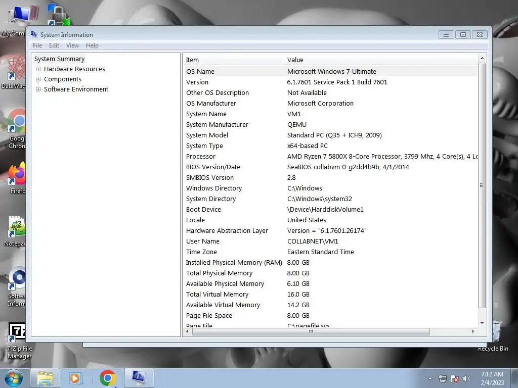Viewport: 518px width, 388px height.
Task: Maximize the System Information window
Action: click(463, 35)
